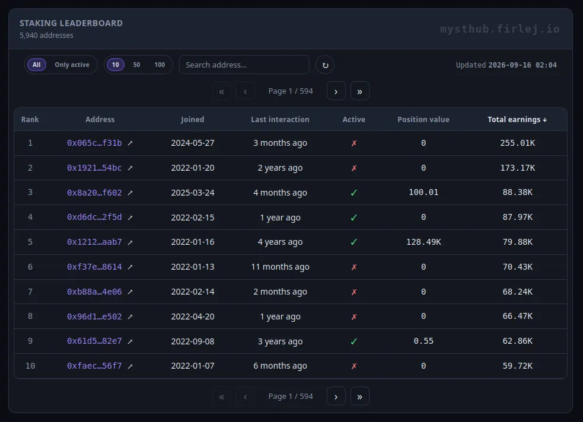Select the All filter toggle
Image resolution: width=583 pixels, height=422 pixels.
click(36, 65)
